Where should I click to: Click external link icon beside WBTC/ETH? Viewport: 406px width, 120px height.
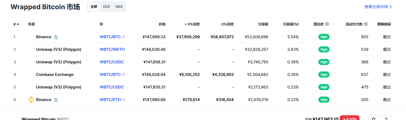(124, 100)
